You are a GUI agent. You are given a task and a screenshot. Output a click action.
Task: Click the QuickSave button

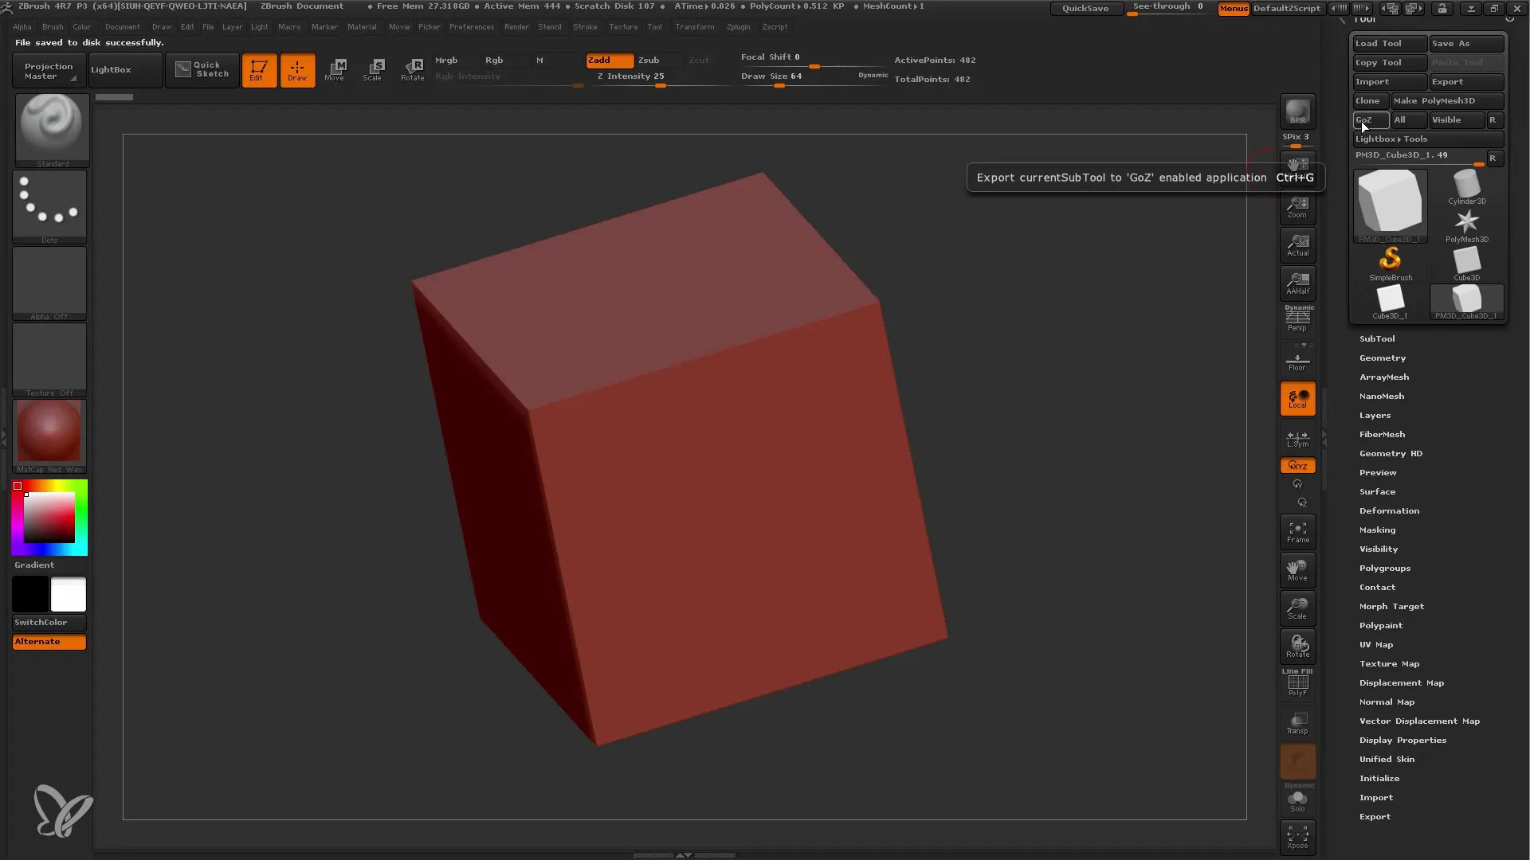(1085, 9)
